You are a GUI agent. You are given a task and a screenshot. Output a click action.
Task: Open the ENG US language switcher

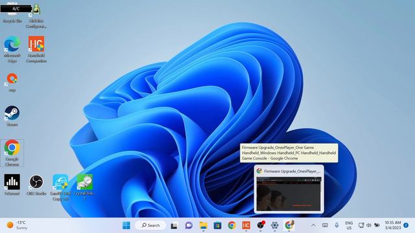tap(349, 225)
